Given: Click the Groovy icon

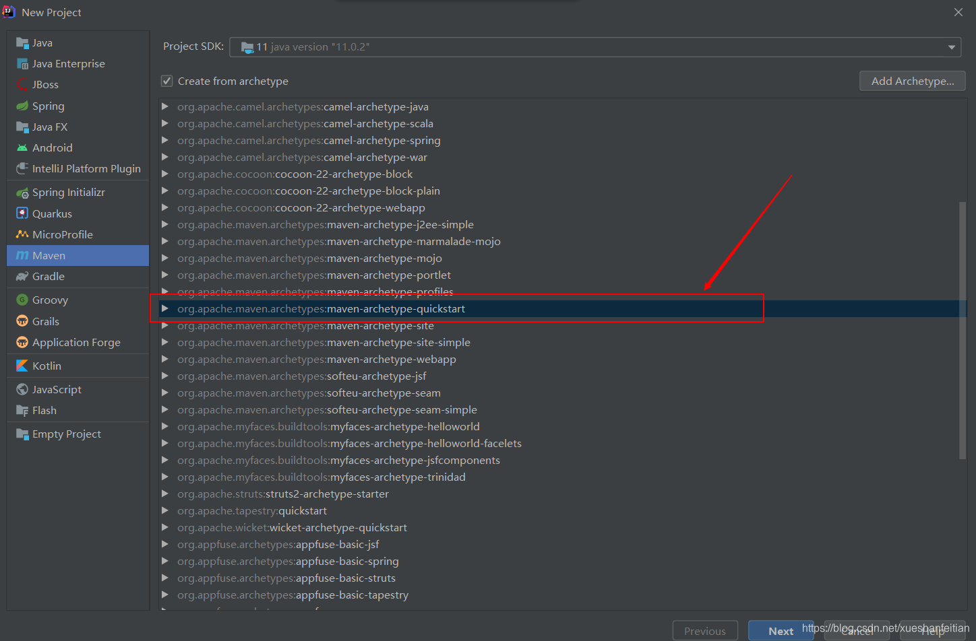Looking at the screenshot, I should [x=22, y=300].
